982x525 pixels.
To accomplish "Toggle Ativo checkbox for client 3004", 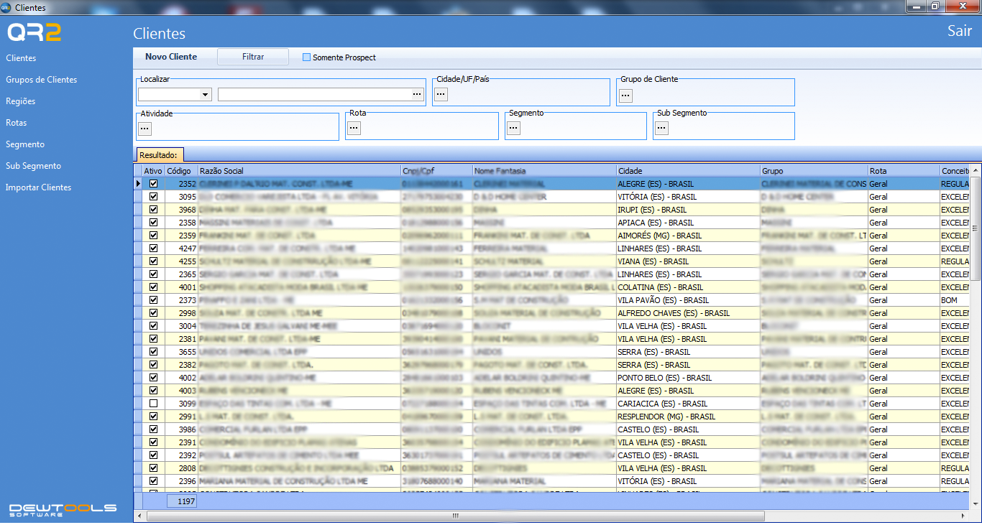I will coord(153,326).
